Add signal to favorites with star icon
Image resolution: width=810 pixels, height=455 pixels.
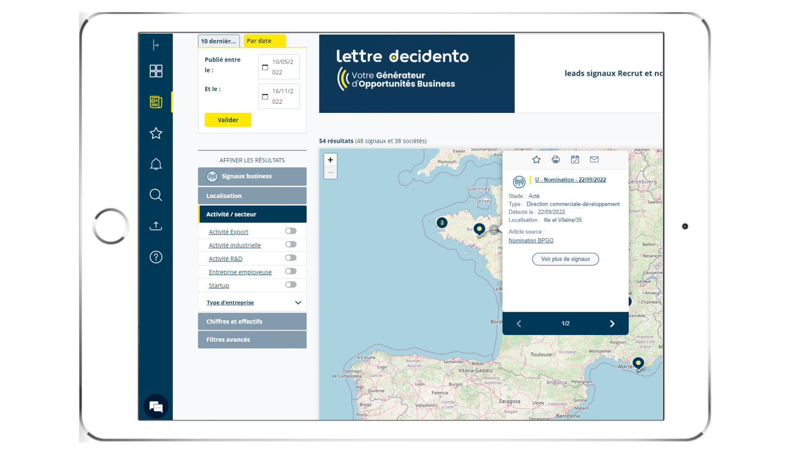coord(536,160)
